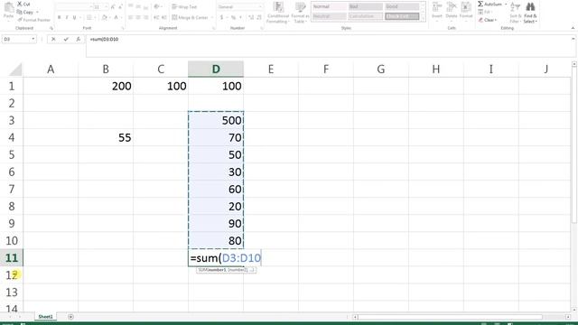Toggle Underline formatting
Screen dimensions: 578x325
74,17
